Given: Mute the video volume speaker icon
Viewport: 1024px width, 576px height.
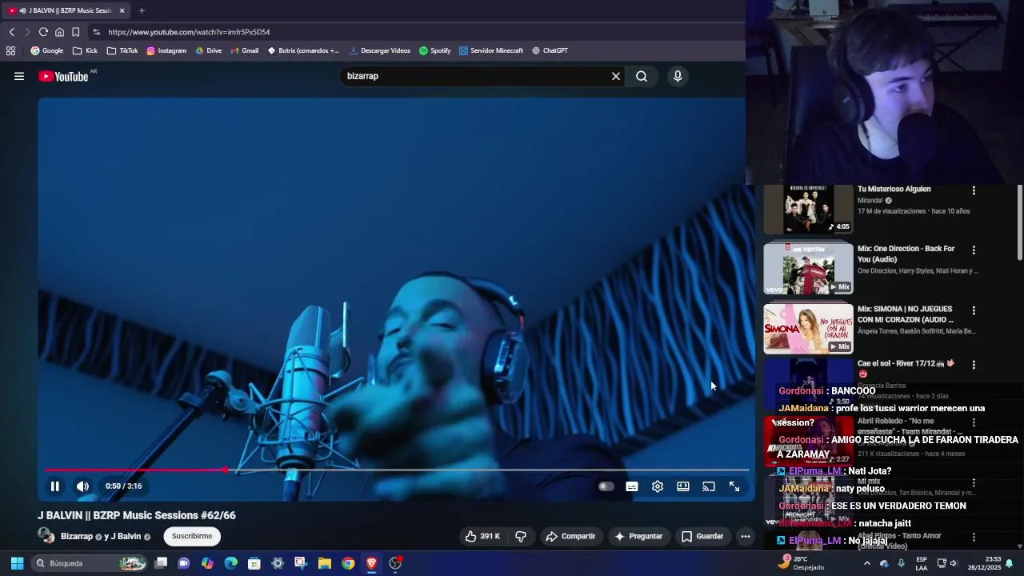Looking at the screenshot, I should coord(82,486).
